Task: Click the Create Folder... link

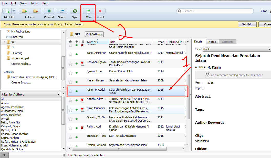Action: (x=21, y=64)
